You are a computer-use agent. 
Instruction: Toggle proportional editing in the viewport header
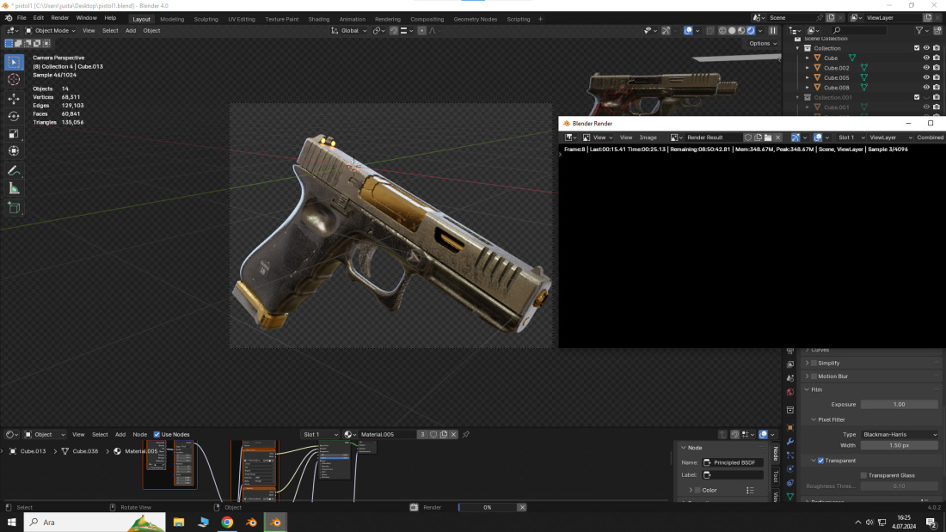421,31
